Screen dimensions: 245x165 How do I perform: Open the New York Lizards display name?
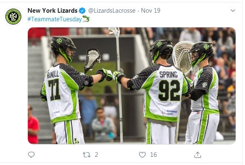tap(52, 11)
